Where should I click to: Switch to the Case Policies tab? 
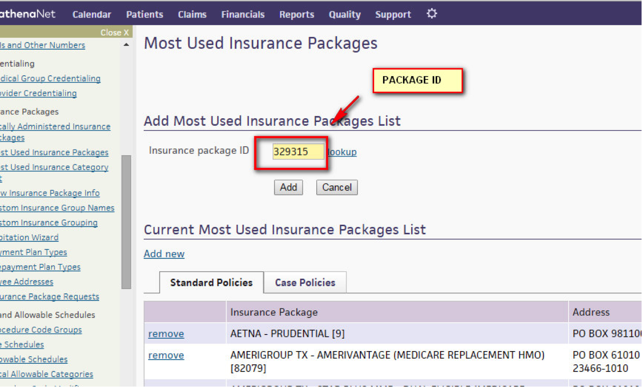coord(305,282)
